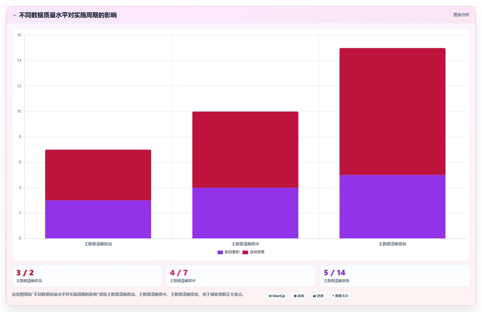The image size is (482, 312).
Task: Click the title 不同数据质量水平对实施周期的影响
Action: pyautogui.click(x=68, y=15)
